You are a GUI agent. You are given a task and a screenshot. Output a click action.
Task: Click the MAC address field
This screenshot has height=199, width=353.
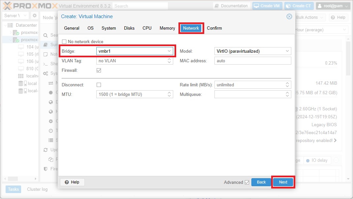pyautogui.click(x=253, y=61)
